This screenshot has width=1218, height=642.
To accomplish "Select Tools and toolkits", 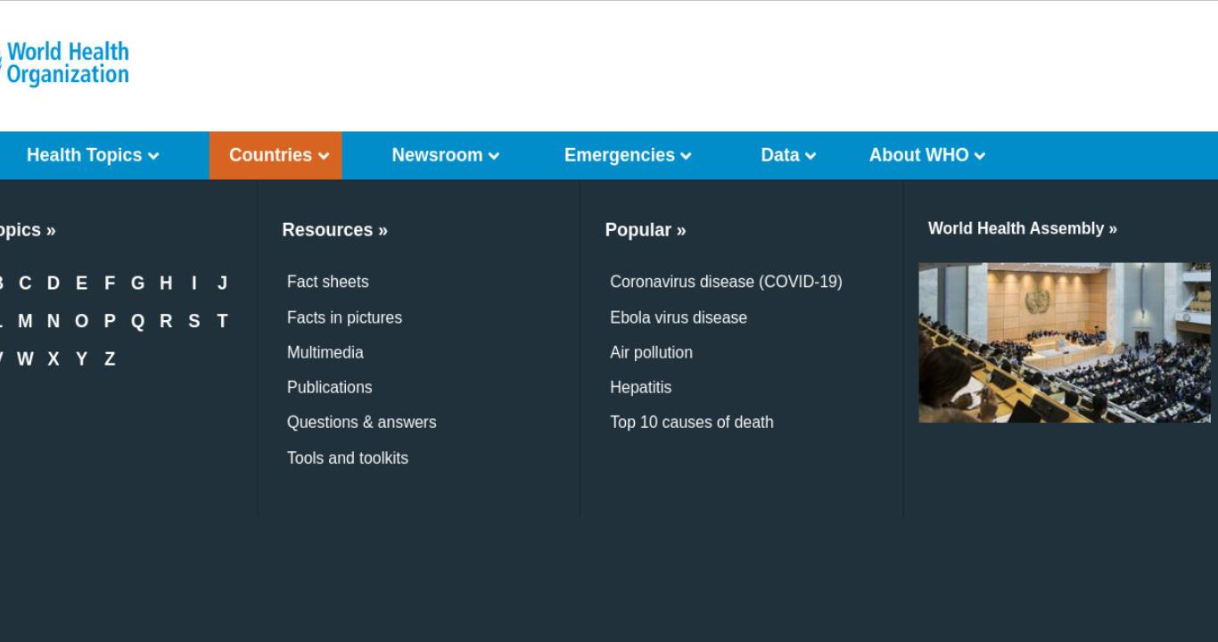I will coord(347,457).
